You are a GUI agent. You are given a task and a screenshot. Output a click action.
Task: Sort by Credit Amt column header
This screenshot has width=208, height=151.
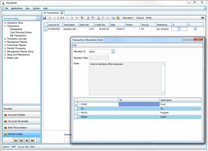102,25
